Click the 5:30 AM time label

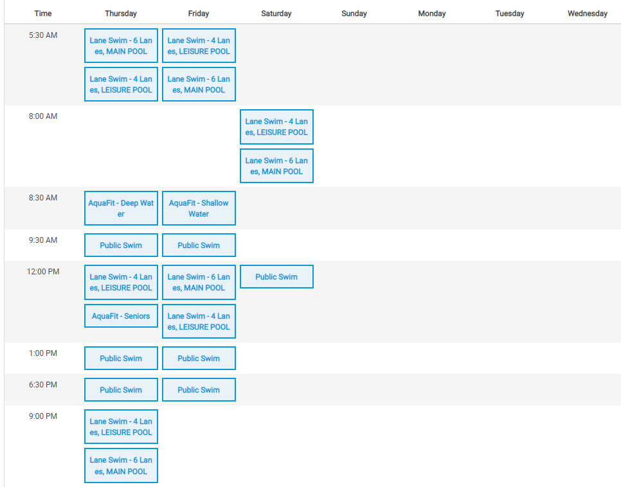tap(43, 35)
